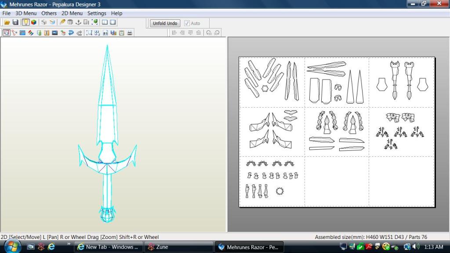Open the 2D Menu

(x=72, y=13)
